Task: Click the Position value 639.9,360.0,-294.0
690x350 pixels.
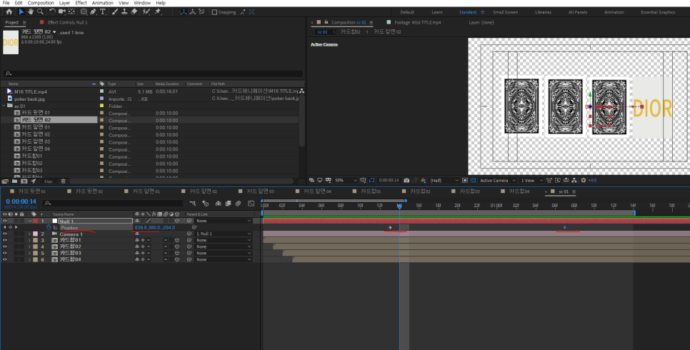Action: [x=154, y=228]
